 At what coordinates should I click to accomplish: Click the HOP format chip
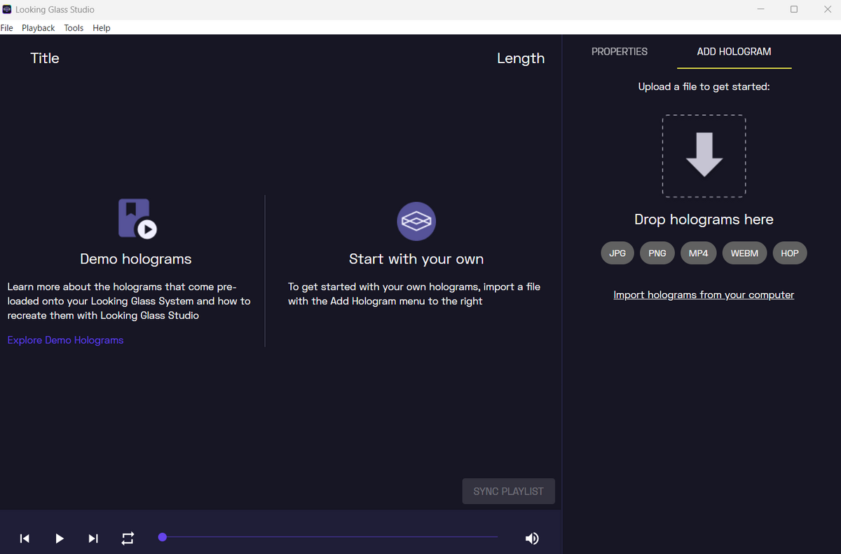pyautogui.click(x=790, y=253)
